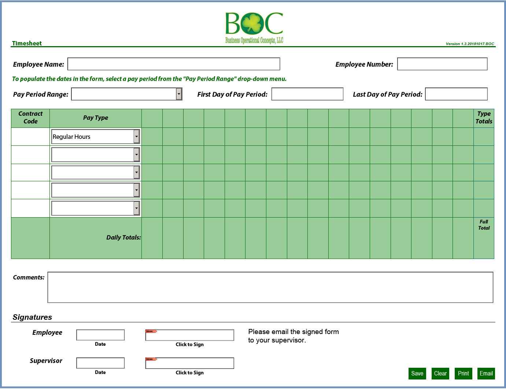Image resolution: width=506 pixels, height=389 pixels.
Task: Click the Email button
Action: (486, 373)
